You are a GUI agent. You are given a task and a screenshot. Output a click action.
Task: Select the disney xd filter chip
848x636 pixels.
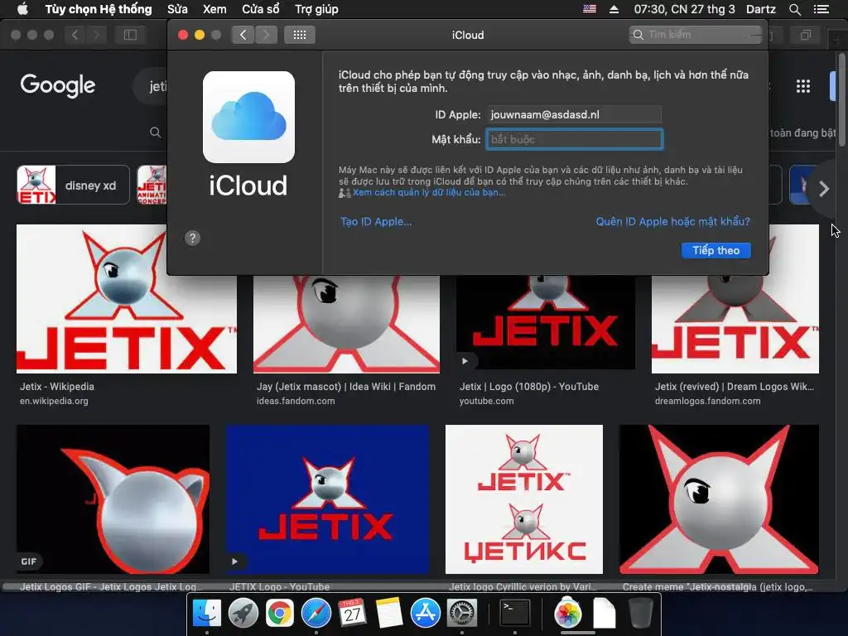pyautogui.click(x=73, y=185)
